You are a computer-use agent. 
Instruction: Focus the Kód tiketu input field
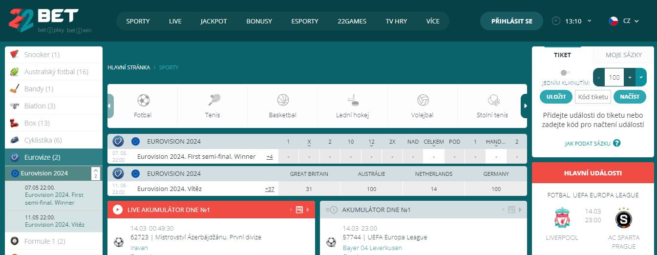coord(593,97)
